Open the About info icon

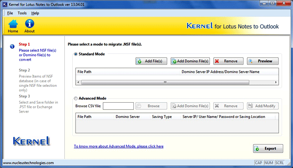29,26
